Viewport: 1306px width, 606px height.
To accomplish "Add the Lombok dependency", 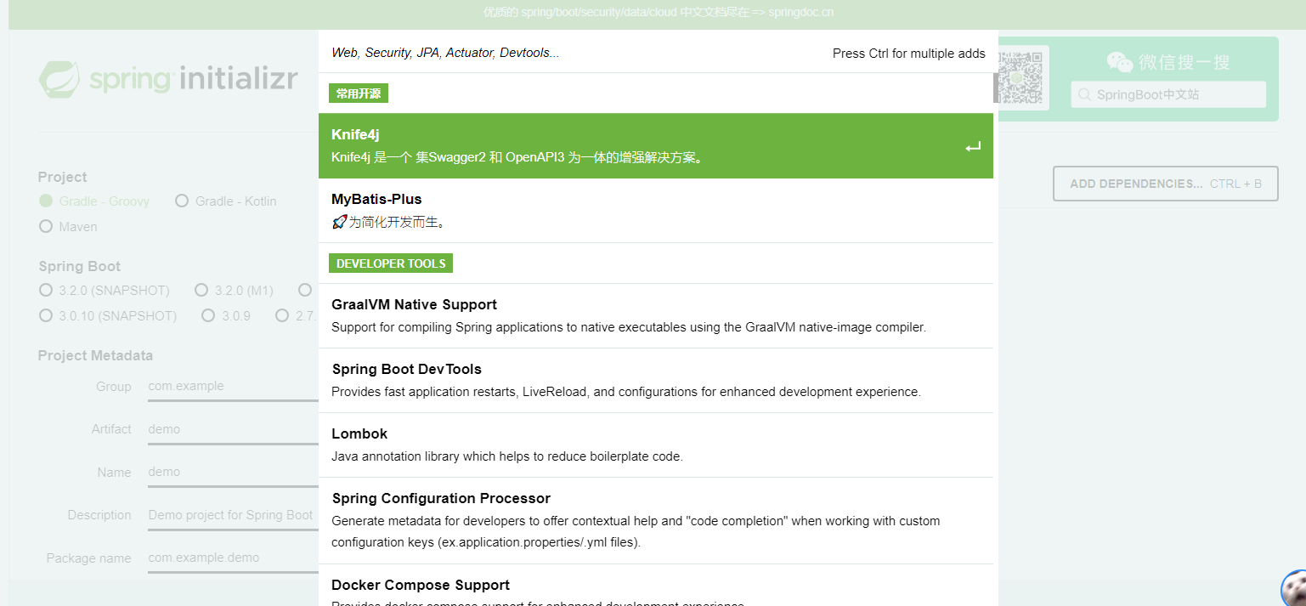I will [656, 445].
